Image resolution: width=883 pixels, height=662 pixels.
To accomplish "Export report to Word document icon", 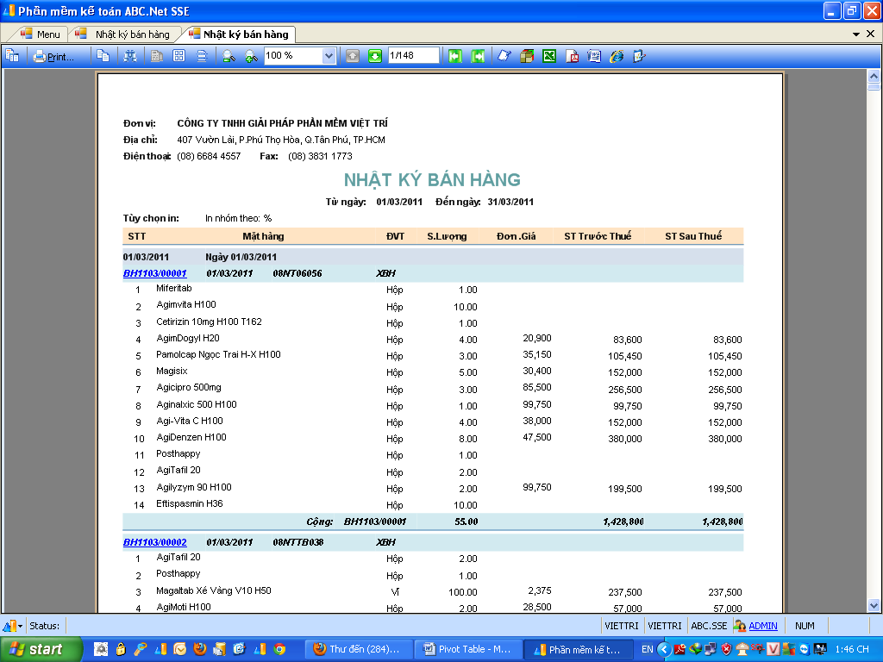I will pyautogui.click(x=594, y=56).
